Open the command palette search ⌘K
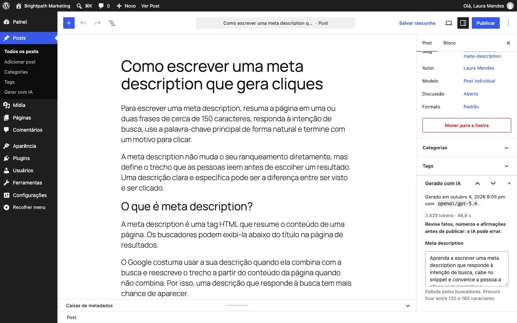The height and width of the screenshot is (323, 517). (84, 6)
